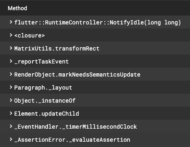Viewport: 190px width, 147px height.
Task: Select the Element.updateChild method
Action: (47, 114)
